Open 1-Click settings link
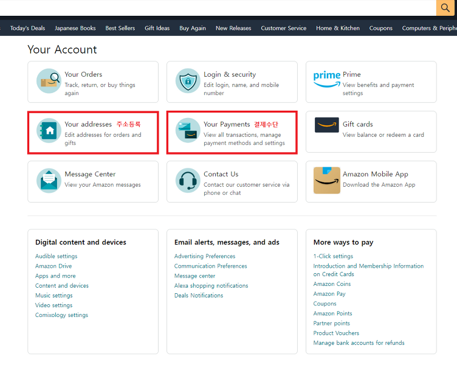This screenshot has height=365, width=457. pyautogui.click(x=333, y=256)
